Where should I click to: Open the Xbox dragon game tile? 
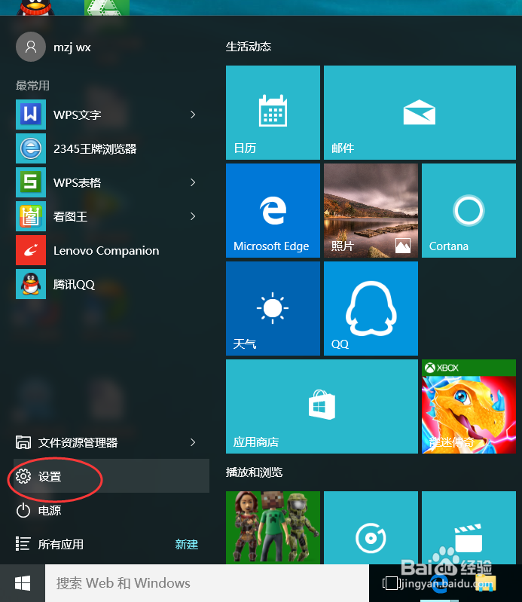pyautogui.click(x=469, y=406)
